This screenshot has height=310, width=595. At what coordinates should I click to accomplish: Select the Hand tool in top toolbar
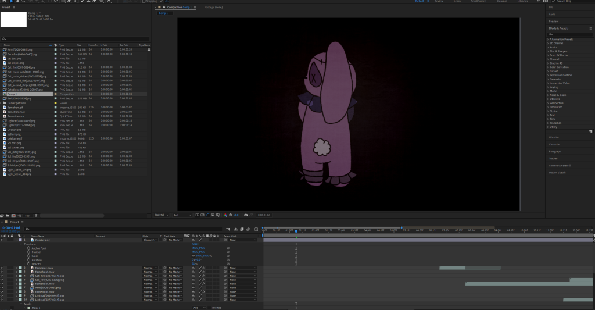pos(17,1)
